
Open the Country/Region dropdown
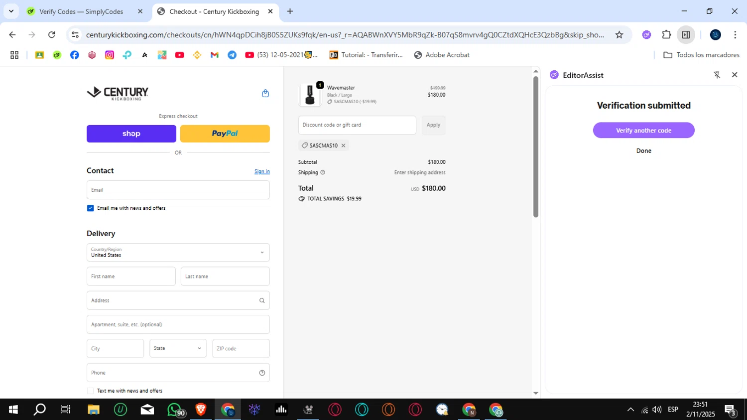pyautogui.click(x=178, y=253)
